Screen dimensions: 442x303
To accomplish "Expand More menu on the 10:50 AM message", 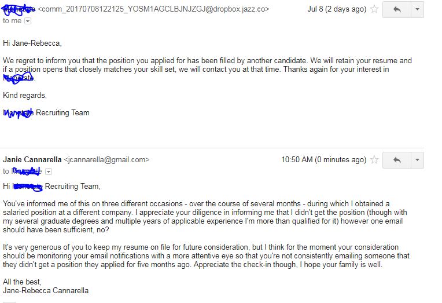I will coord(418,160).
